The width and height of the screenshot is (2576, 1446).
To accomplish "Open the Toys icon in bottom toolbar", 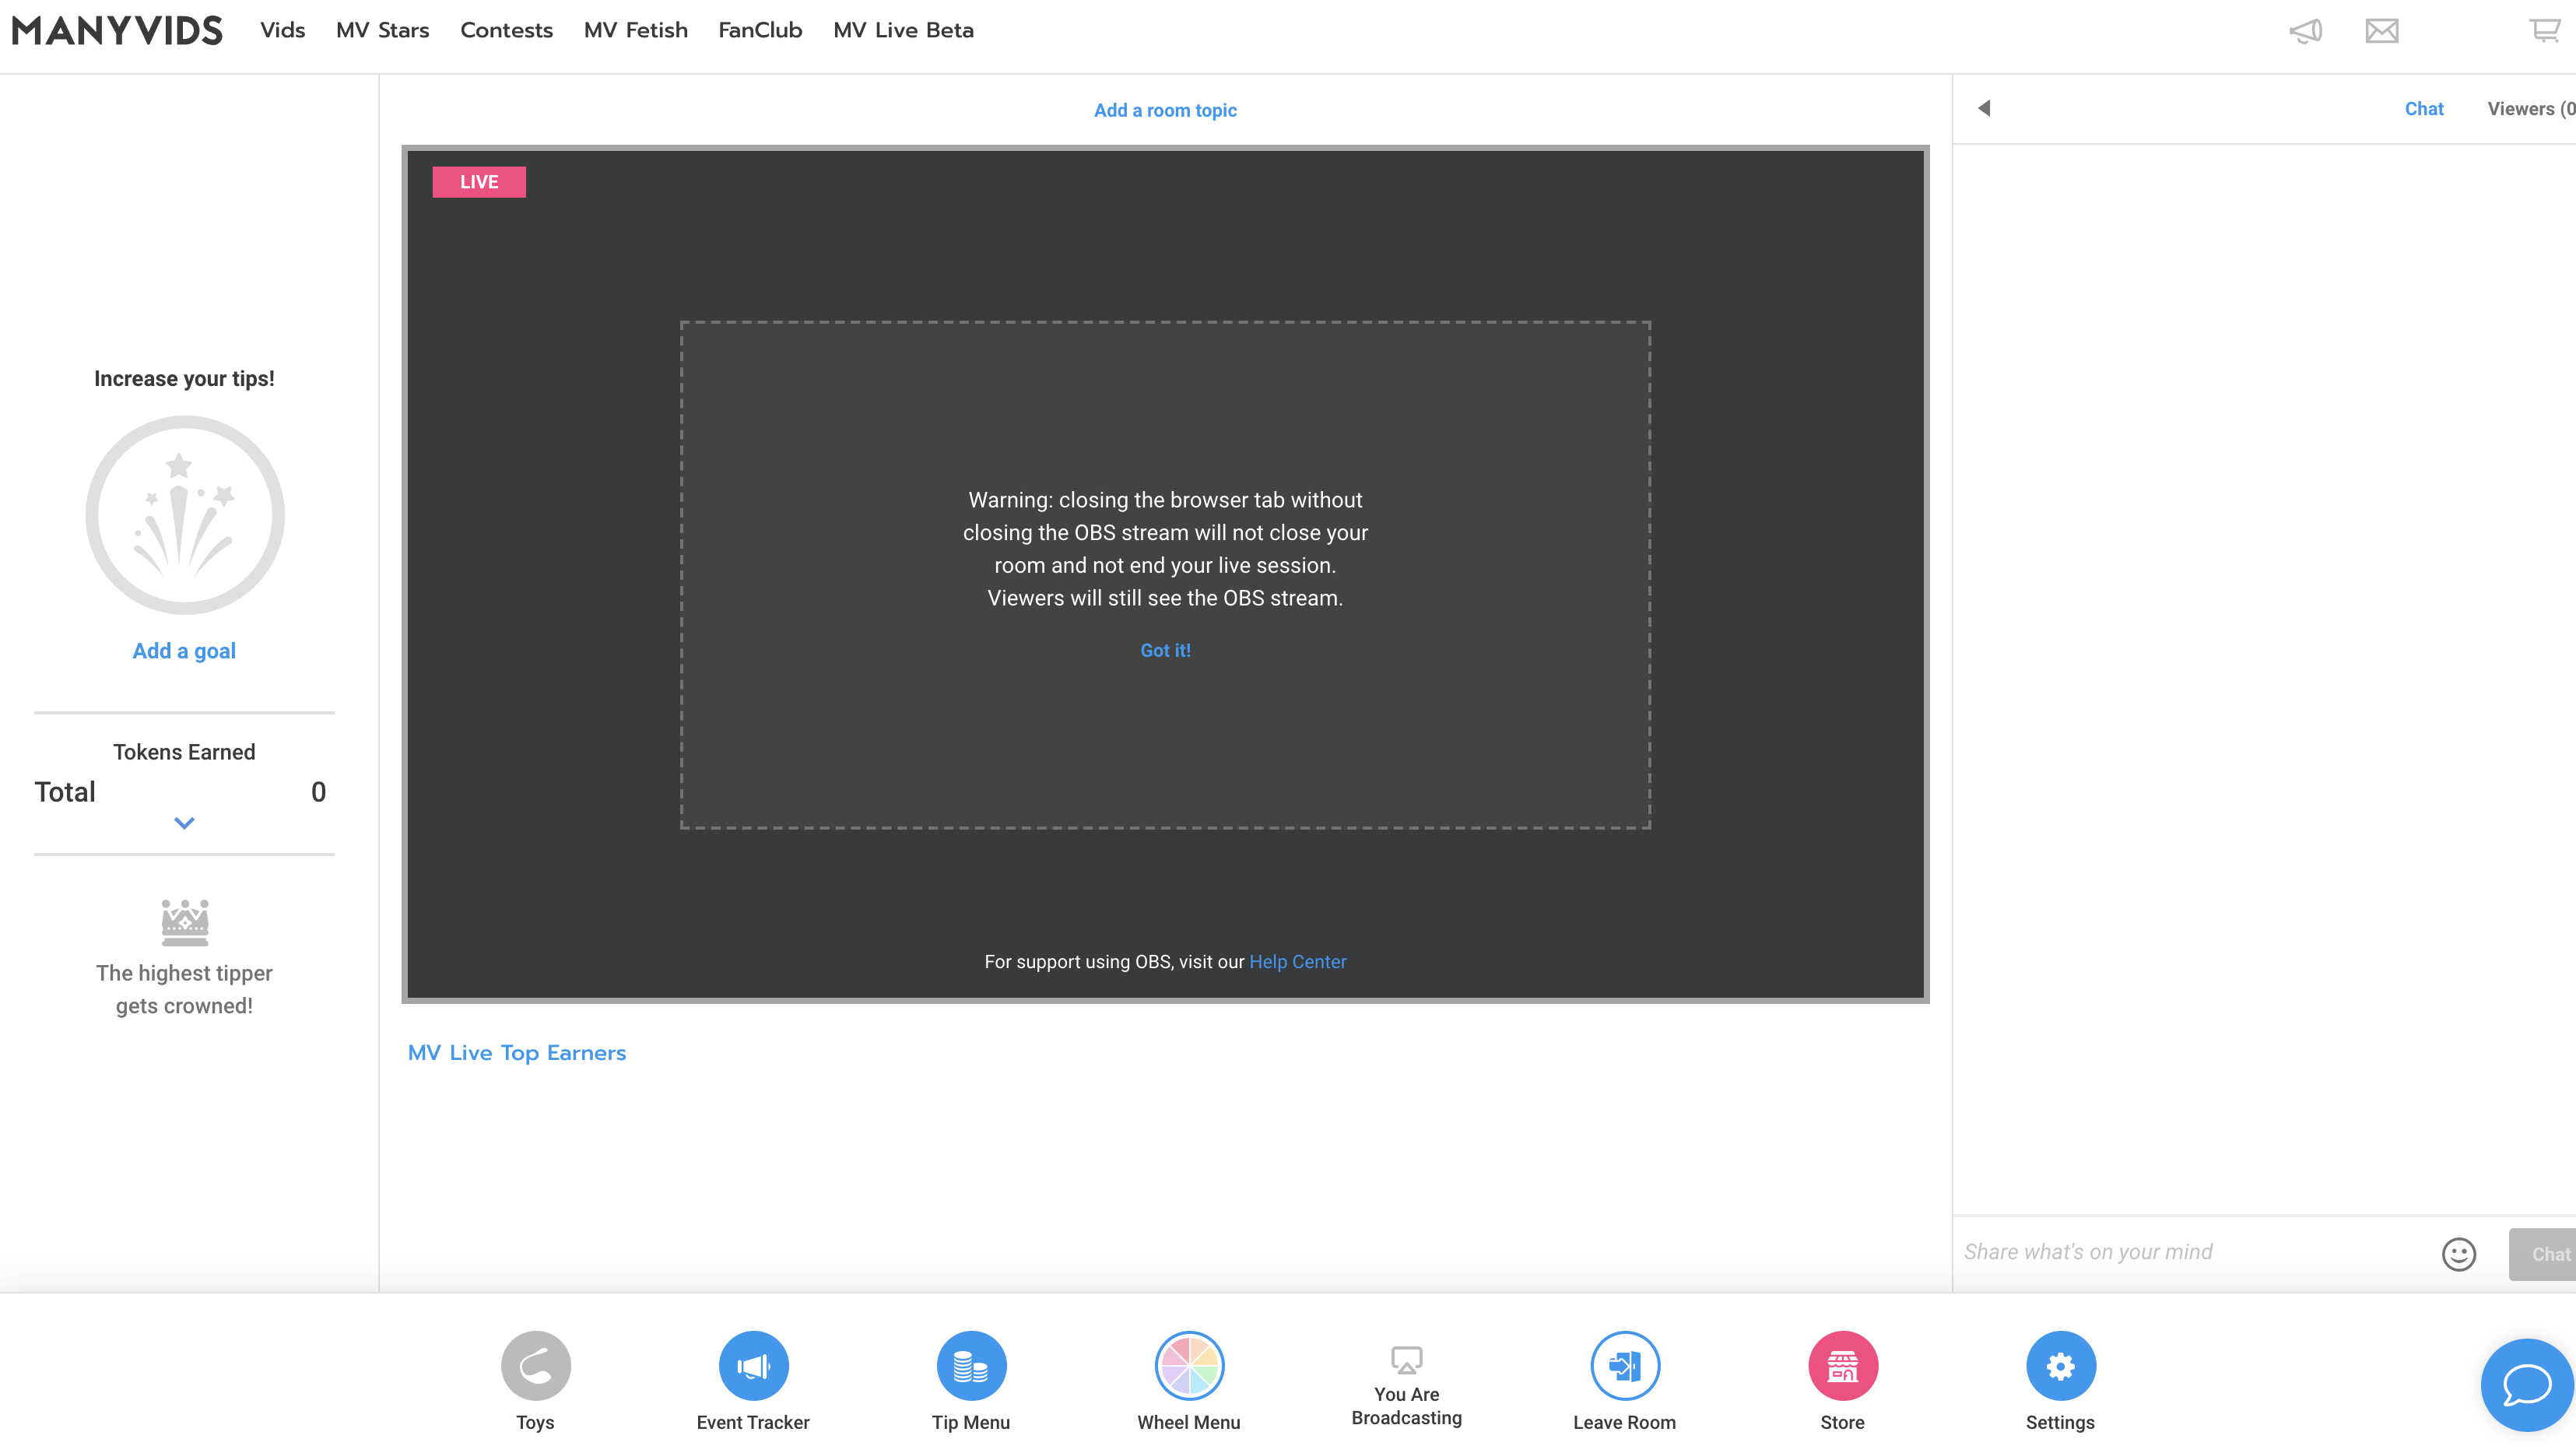I will click(535, 1365).
